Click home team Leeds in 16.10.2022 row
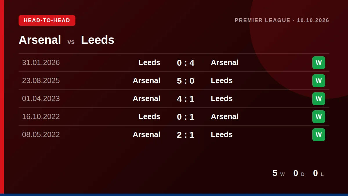Viewport: 348px width, 196px height. click(149, 117)
